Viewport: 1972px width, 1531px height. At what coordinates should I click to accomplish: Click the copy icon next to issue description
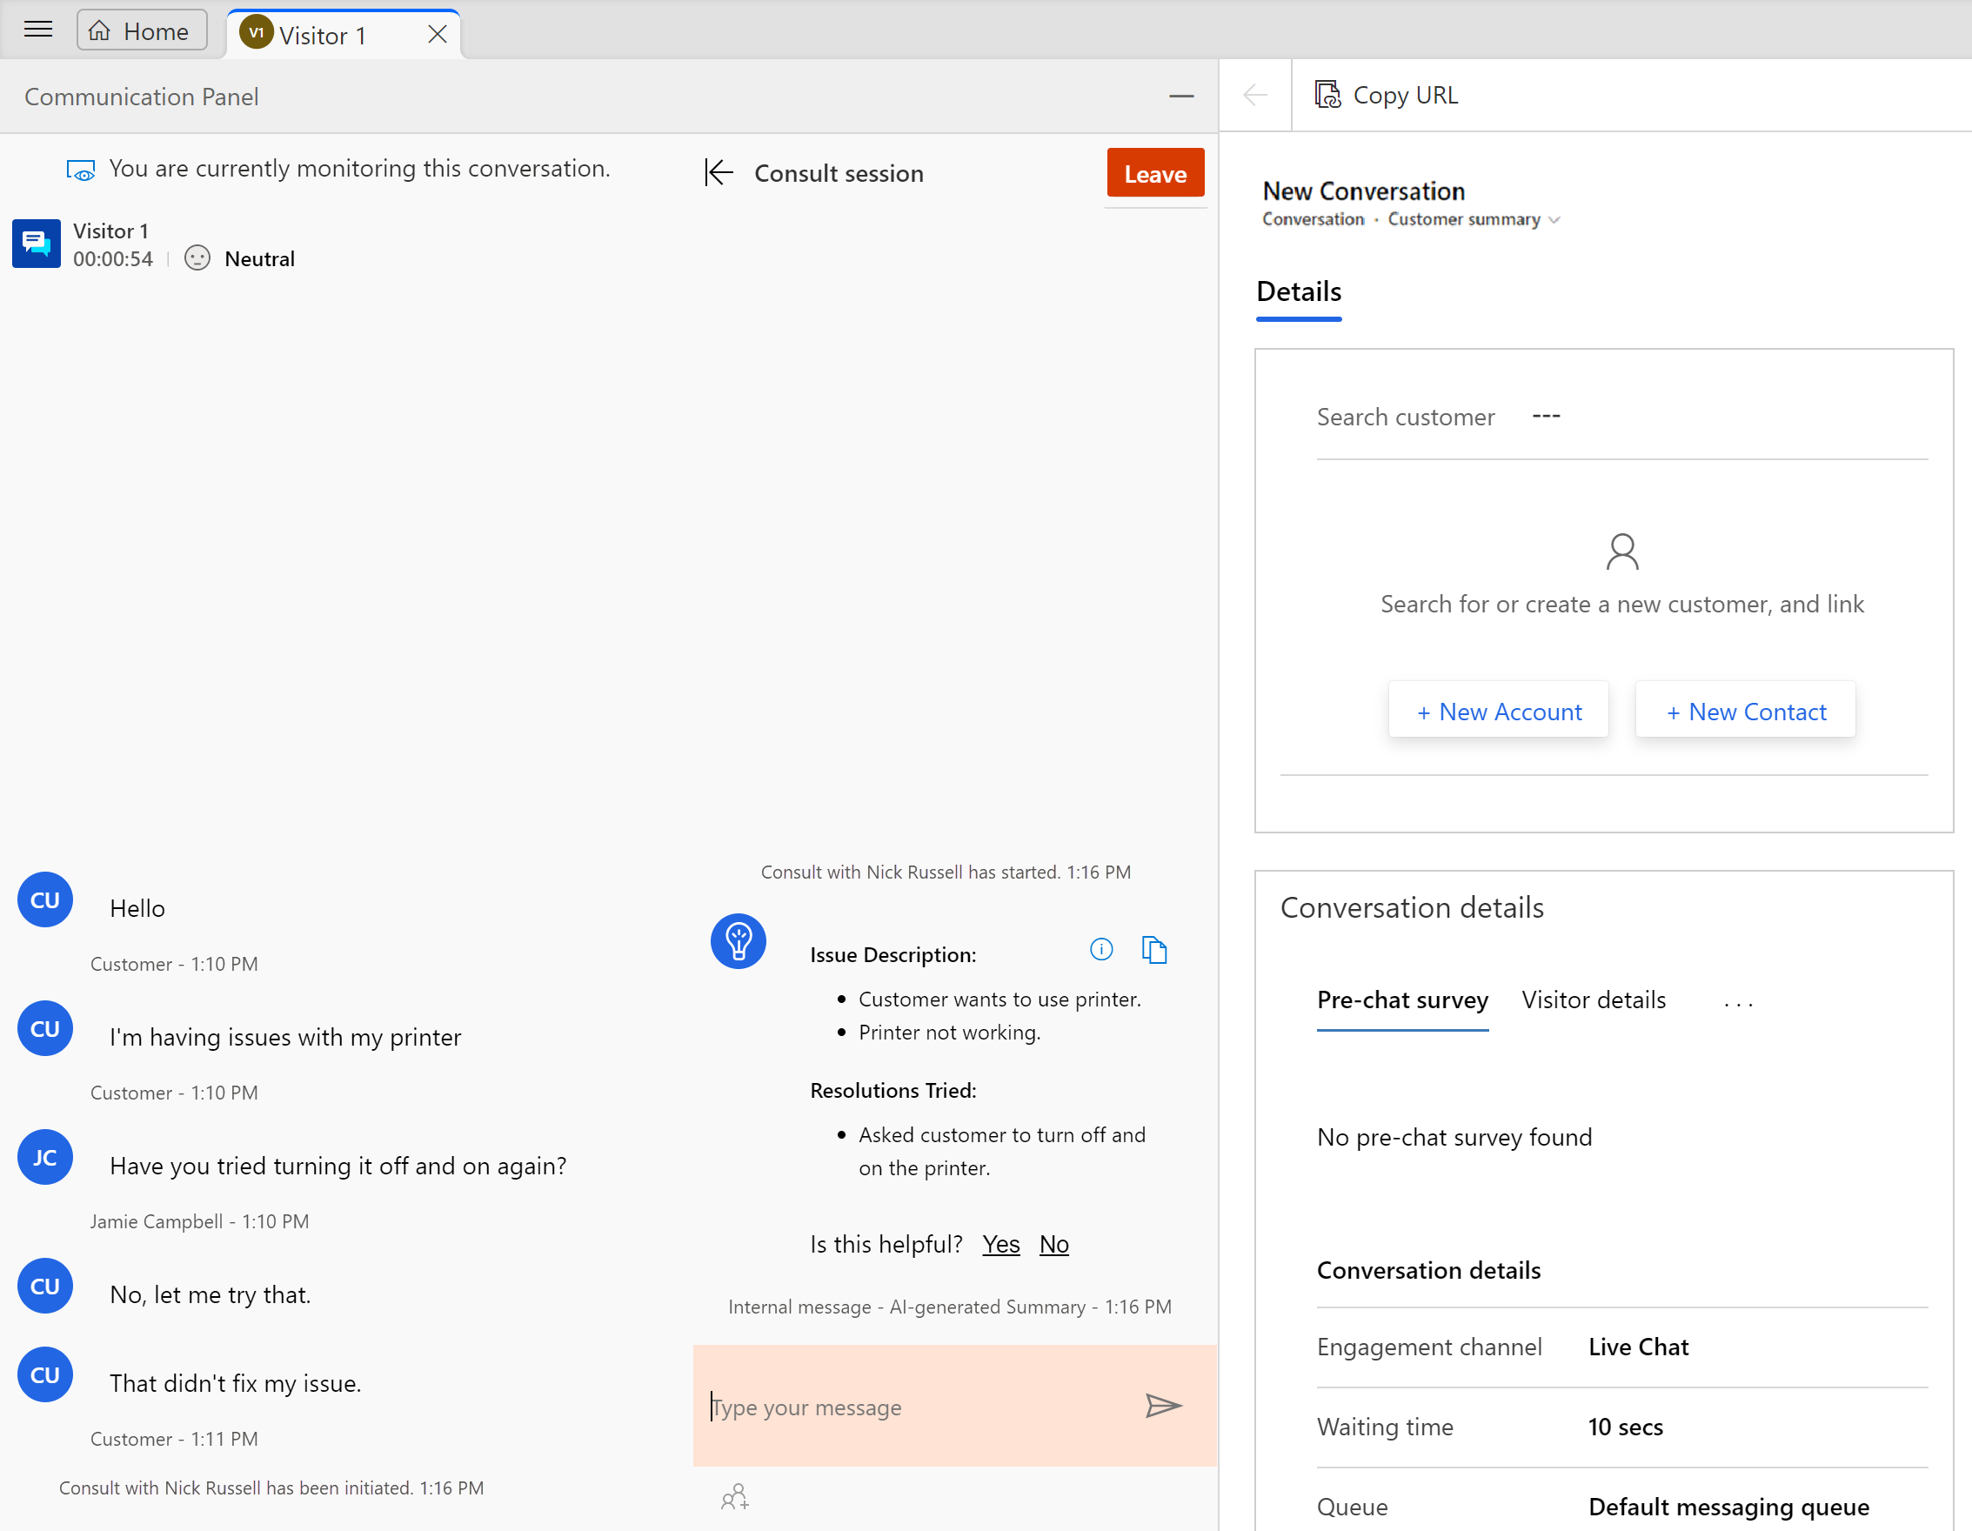click(1154, 948)
